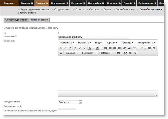Open the Формат editor menu
The height and width of the screenshot is (119, 168).
point(112,43)
